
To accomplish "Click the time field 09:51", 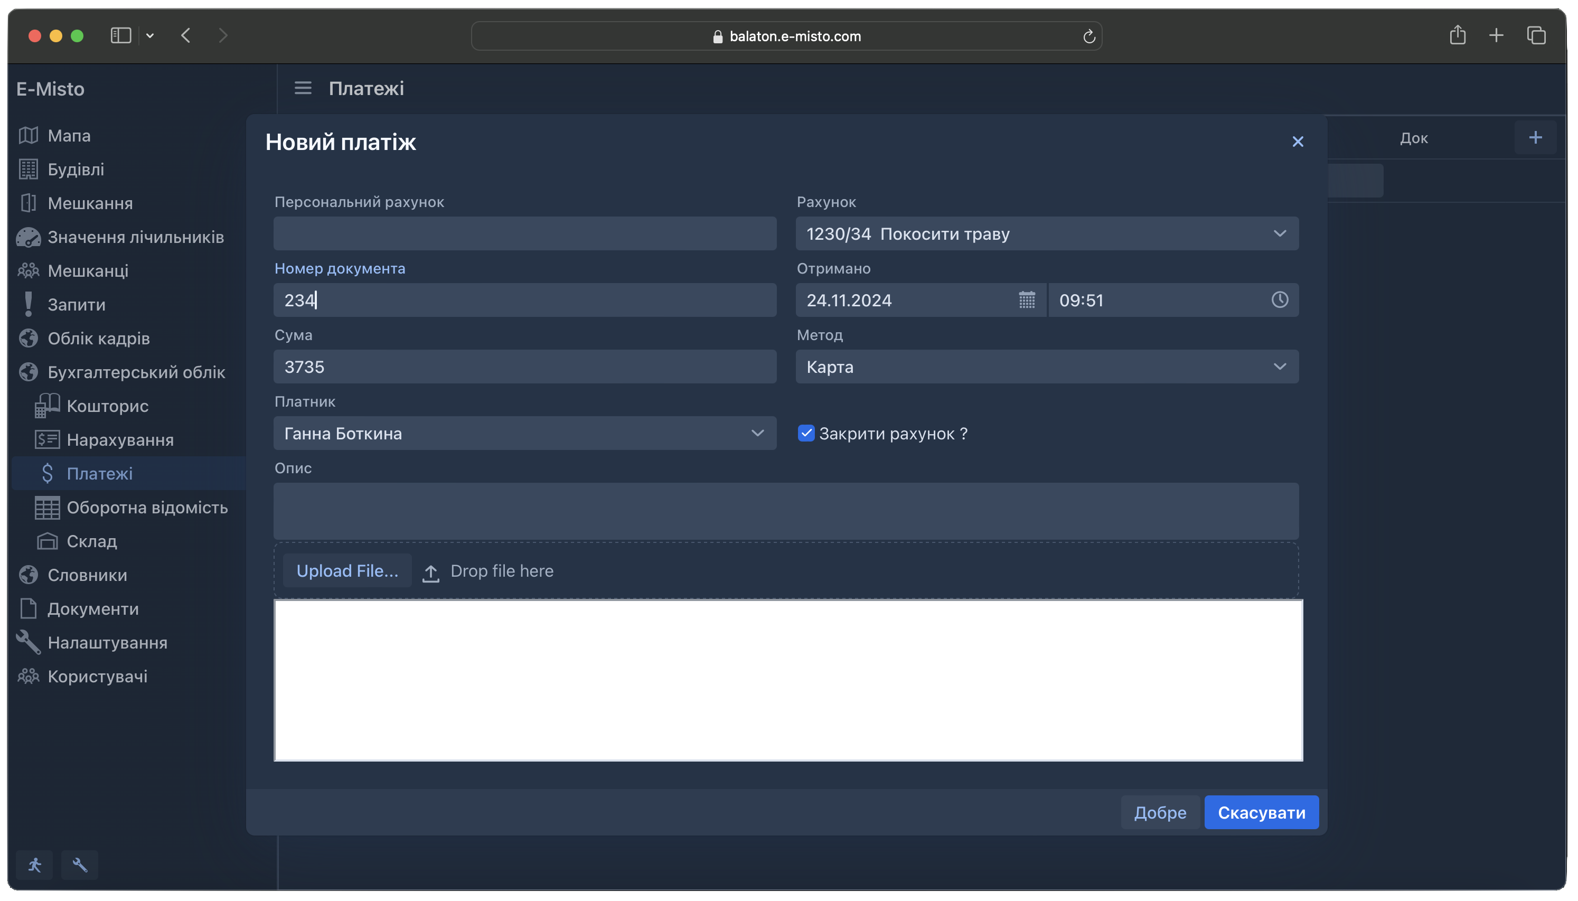I will (1173, 300).
